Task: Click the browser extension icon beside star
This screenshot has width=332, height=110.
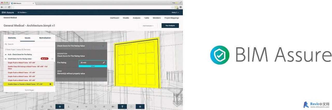Action: 177,7
